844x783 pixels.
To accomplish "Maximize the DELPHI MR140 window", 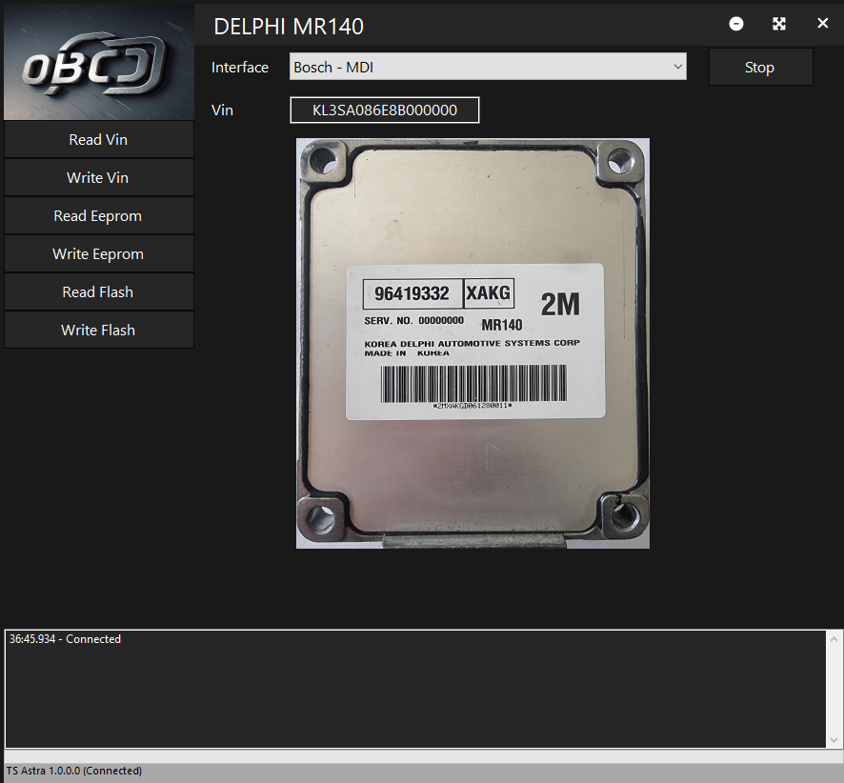I will pyautogui.click(x=779, y=24).
